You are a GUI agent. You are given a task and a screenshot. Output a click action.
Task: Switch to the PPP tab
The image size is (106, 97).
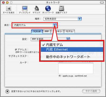[47, 31]
